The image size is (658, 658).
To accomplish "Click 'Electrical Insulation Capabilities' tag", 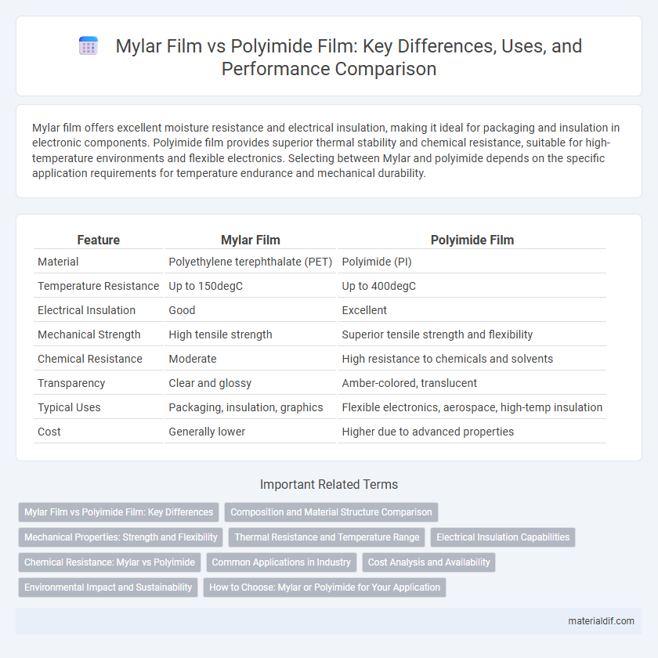I will (503, 537).
